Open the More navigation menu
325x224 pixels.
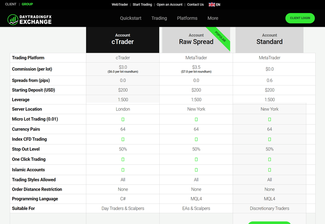tap(213, 18)
